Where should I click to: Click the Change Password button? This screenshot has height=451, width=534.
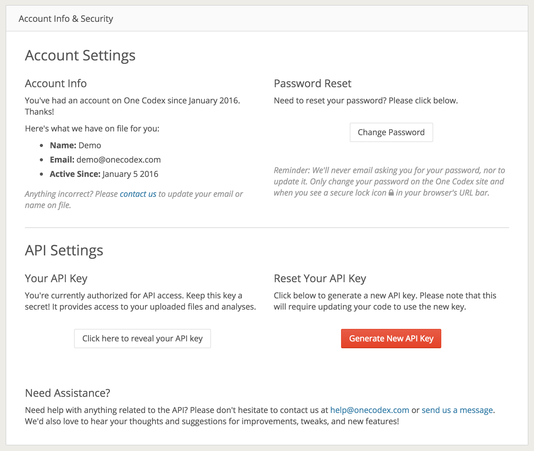pyautogui.click(x=391, y=132)
